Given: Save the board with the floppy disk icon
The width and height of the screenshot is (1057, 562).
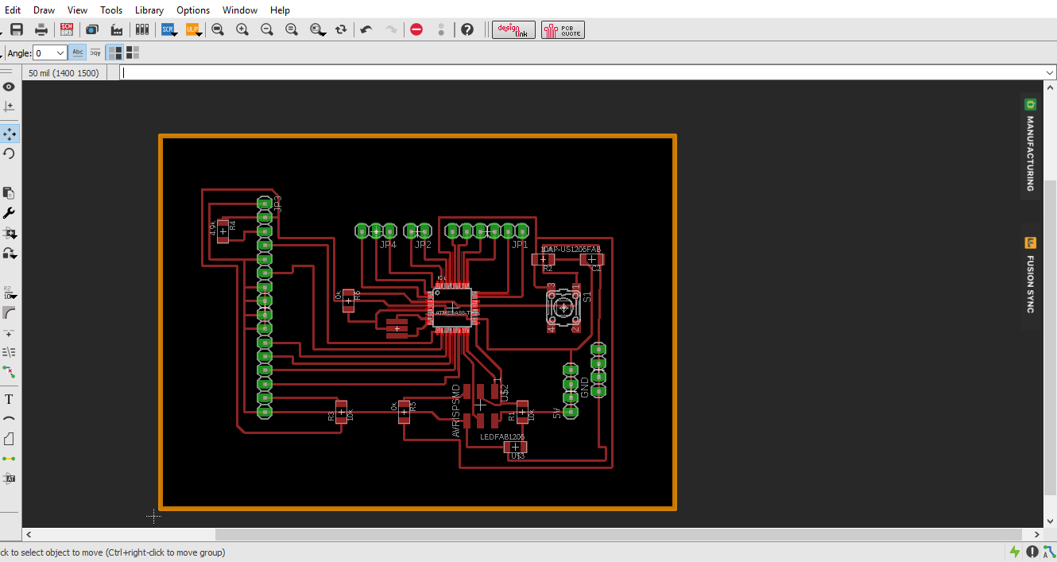Looking at the screenshot, I should click(x=17, y=29).
